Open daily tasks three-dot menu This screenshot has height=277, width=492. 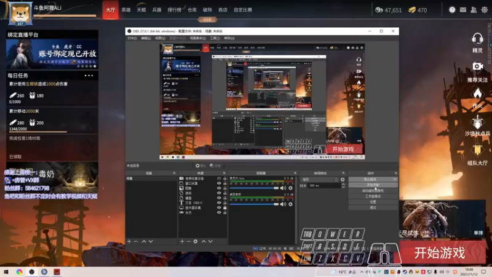[x=89, y=75]
